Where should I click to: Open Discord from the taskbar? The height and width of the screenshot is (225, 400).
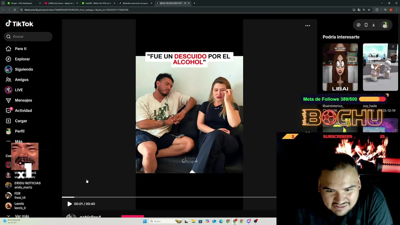249,221
